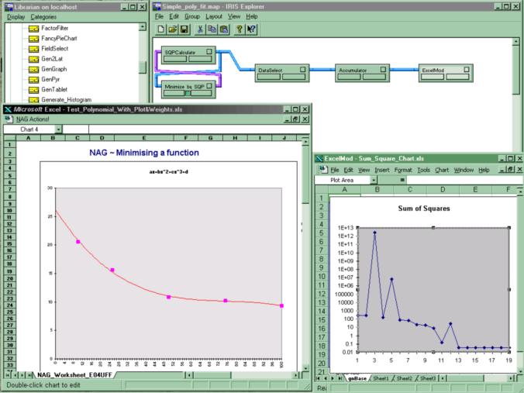Click the New map toolbar icon
The width and height of the screenshot is (524, 393).
[x=160, y=29]
